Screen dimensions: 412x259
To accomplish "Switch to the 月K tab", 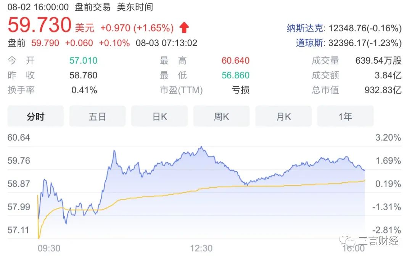I will [x=283, y=117].
